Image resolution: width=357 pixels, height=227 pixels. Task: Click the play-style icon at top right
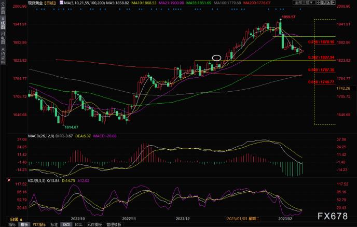[x=328, y=3]
